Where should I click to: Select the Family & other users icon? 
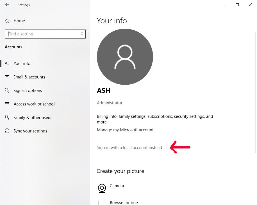click(7, 117)
